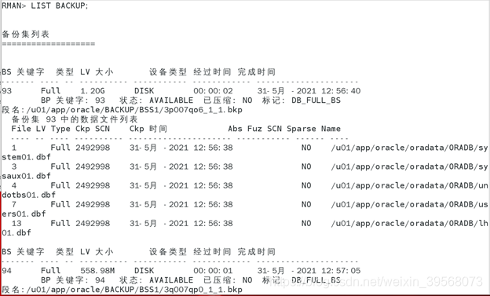Screen dimensions: 490x296
Task: Click the '/u01/app/oracle/oradata/ORADB/us' path
Action: pos(410,204)
